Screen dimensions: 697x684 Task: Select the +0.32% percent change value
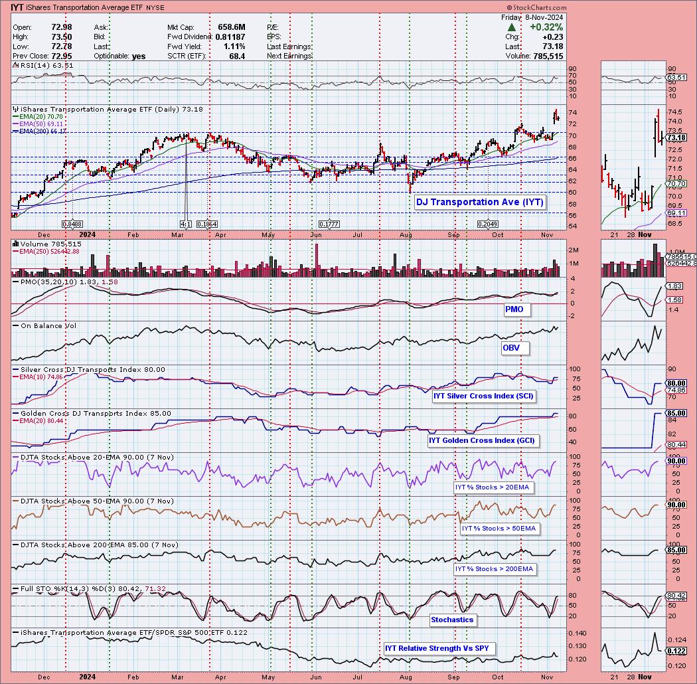[546, 27]
